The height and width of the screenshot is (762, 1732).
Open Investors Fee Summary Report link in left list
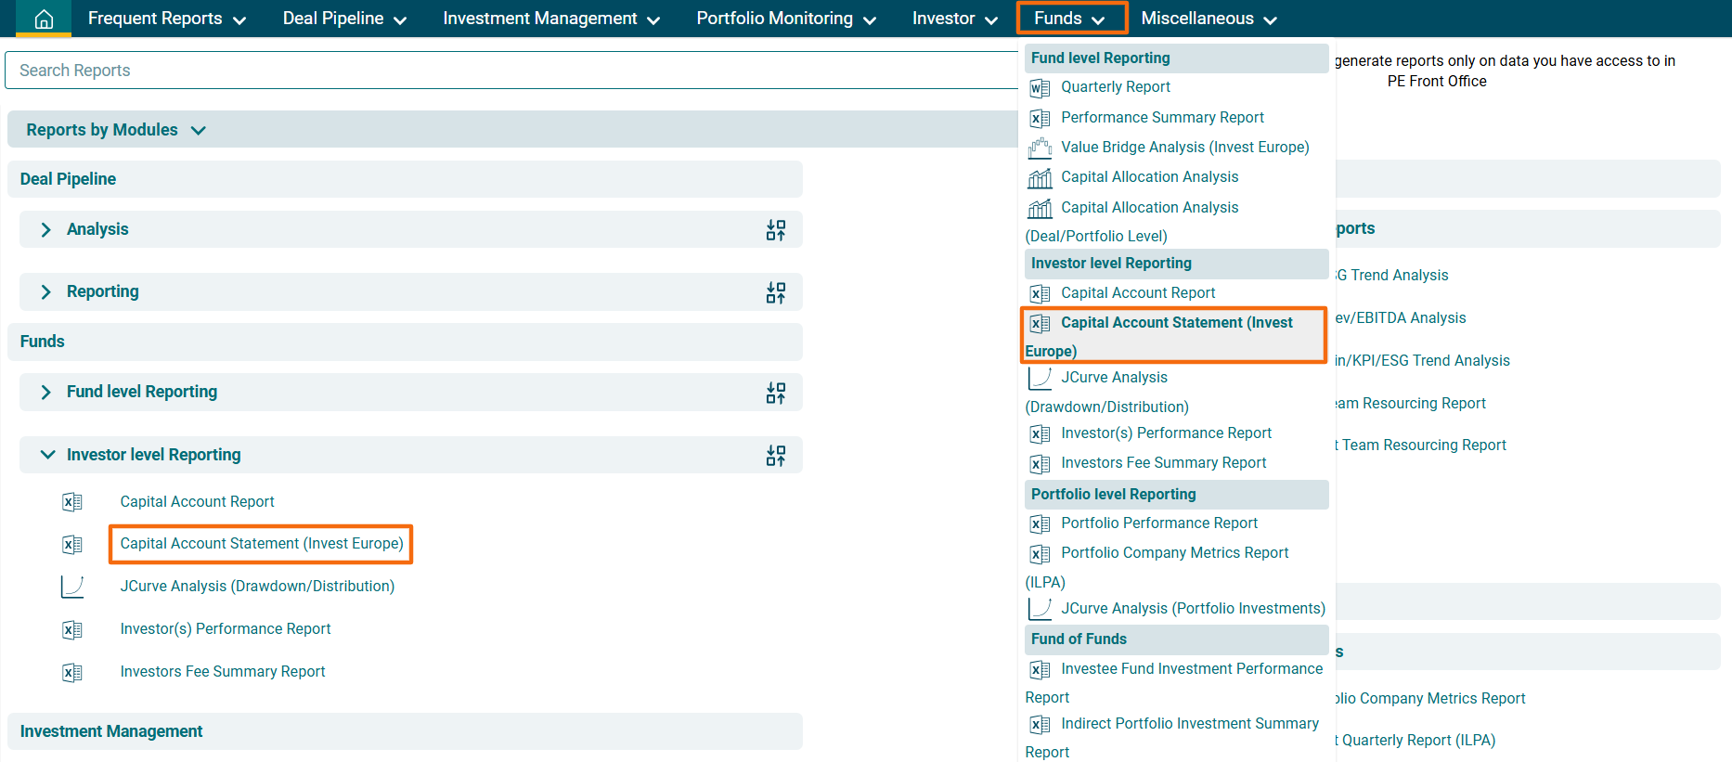pos(223,672)
